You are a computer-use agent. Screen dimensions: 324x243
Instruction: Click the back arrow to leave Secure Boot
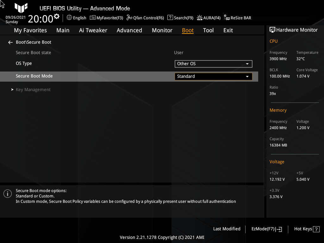[x=10, y=42]
